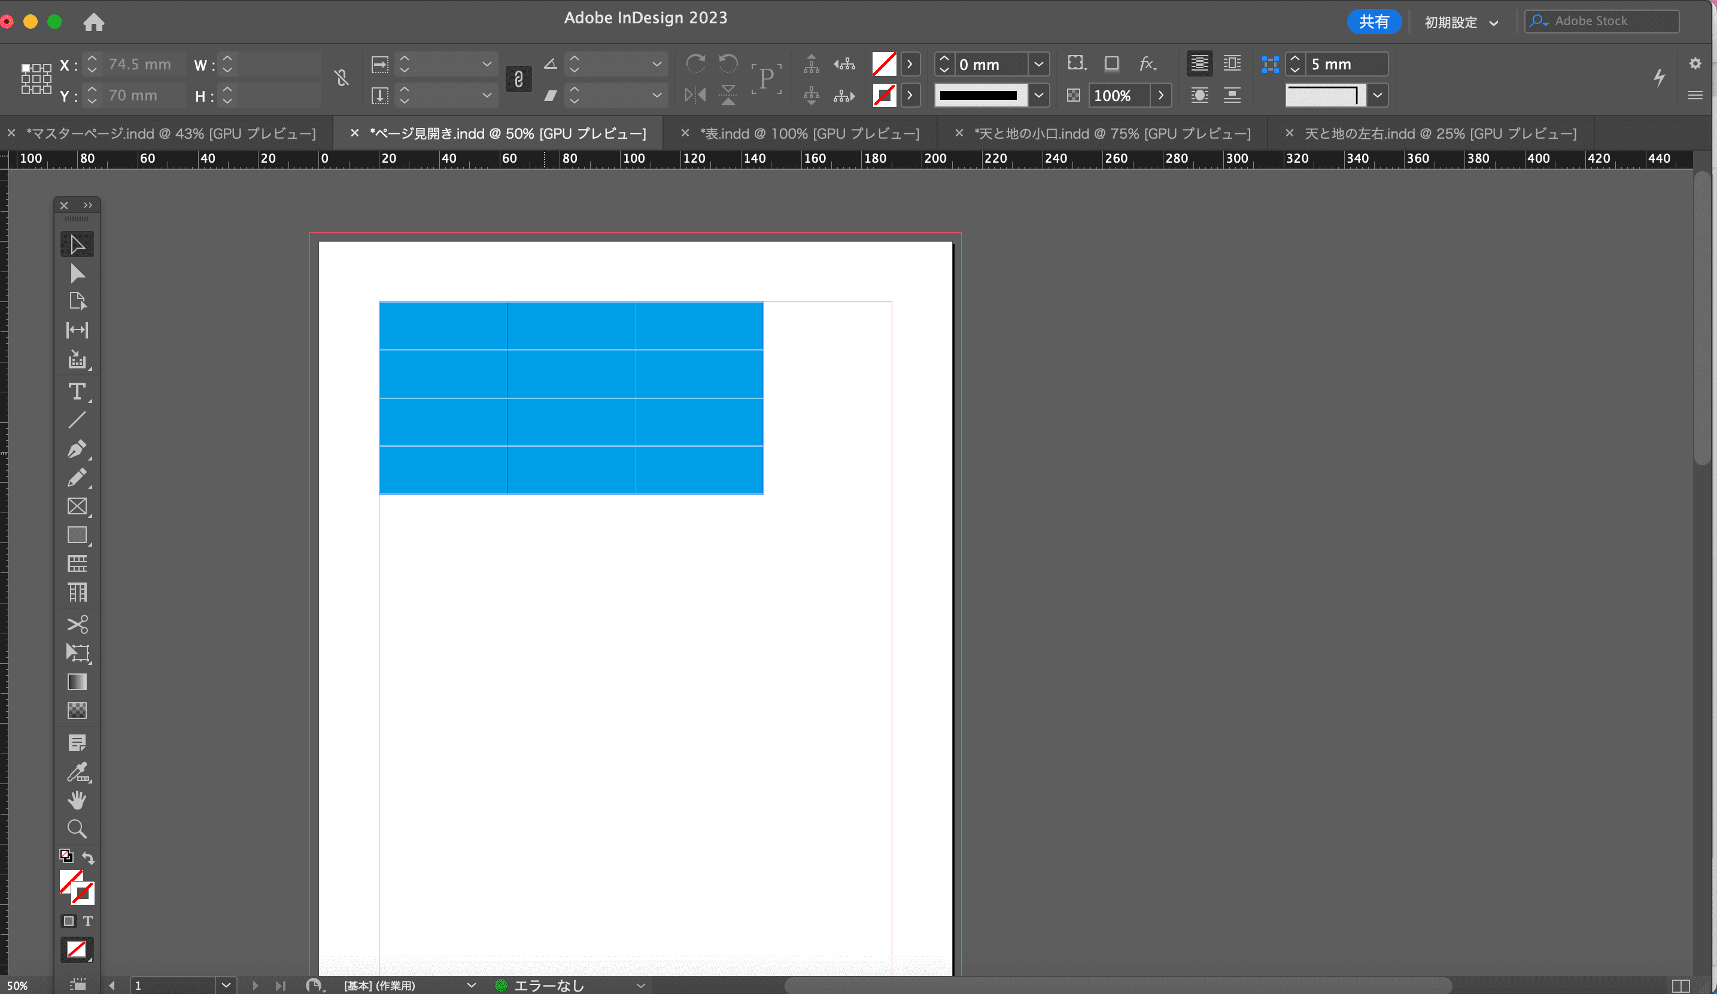Select the Zoom tool
This screenshot has height=994, width=1717.
[x=77, y=830]
